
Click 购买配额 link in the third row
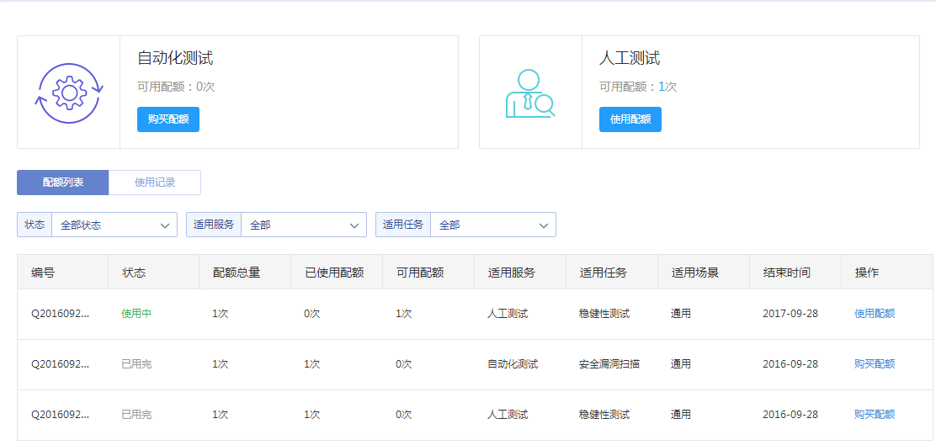(x=875, y=415)
